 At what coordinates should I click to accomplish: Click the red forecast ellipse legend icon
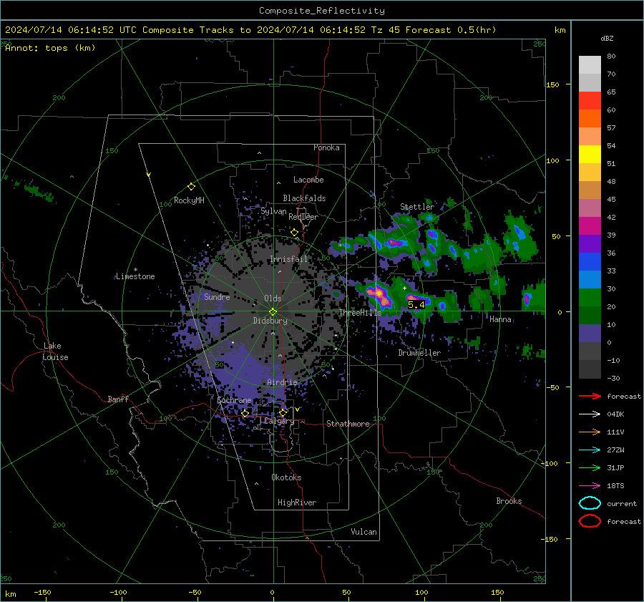coord(590,521)
